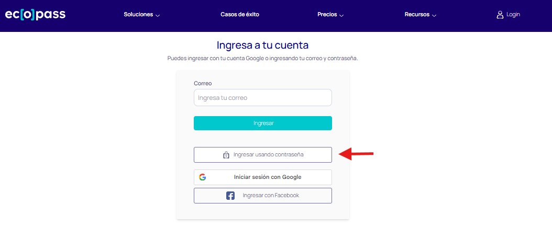Click the teal Ingresar button
The image size is (552, 227).
(x=262, y=123)
